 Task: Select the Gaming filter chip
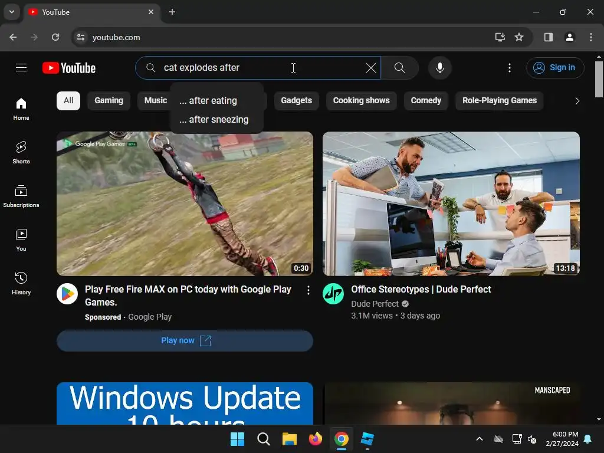109,100
